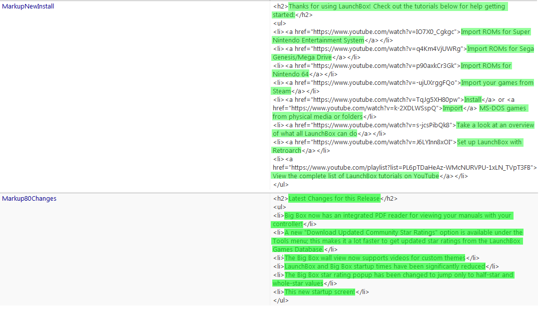Select the Markup80Changes key name
This screenshot has height=309, width=539.
click(x=29, y=199)
